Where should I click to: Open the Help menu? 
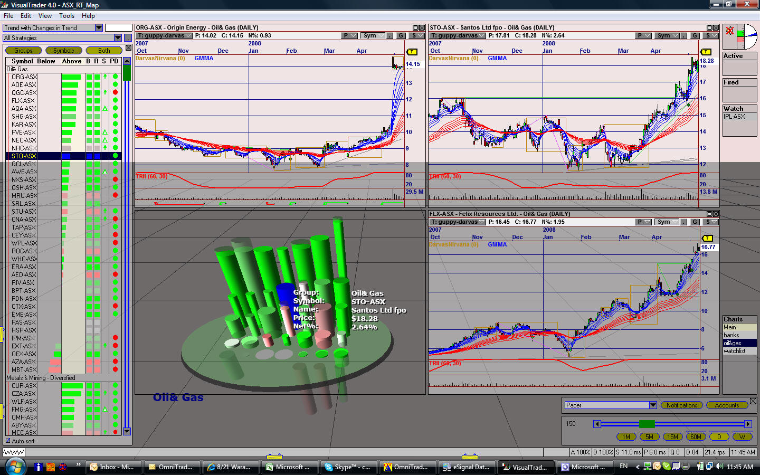pyautogui.click(x=88, y=16)
